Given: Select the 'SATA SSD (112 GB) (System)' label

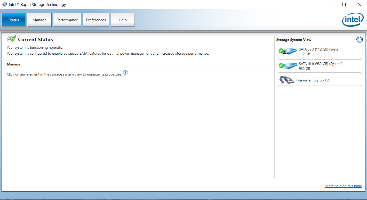Looking at the screenshot, I should coord(321,49).
